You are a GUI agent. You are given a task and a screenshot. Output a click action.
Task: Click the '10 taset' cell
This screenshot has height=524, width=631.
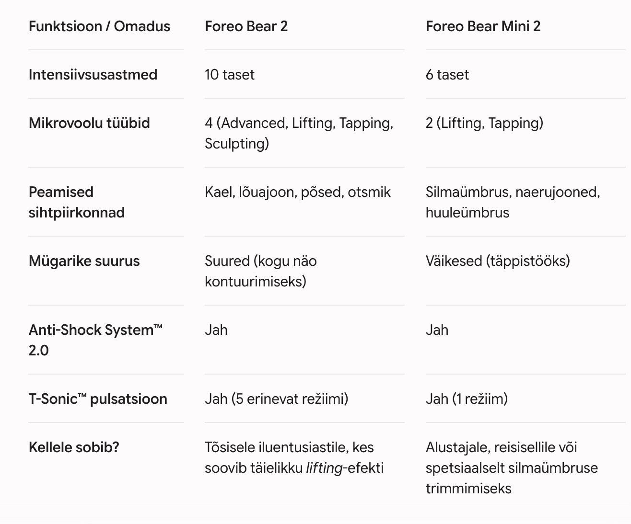pos(230,75)
